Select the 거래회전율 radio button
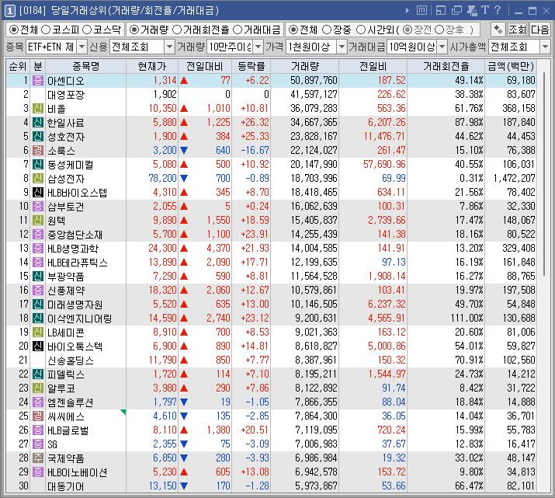The width and height of the screenshot is (555, 498). [x=177, y=30]
